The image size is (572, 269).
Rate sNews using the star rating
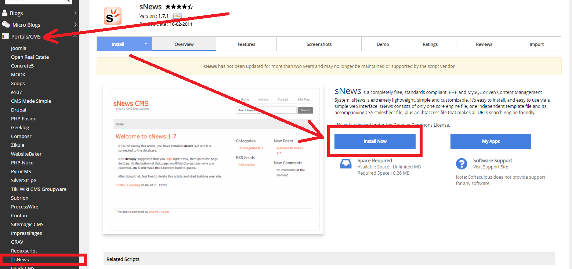[x=179, y=7]
